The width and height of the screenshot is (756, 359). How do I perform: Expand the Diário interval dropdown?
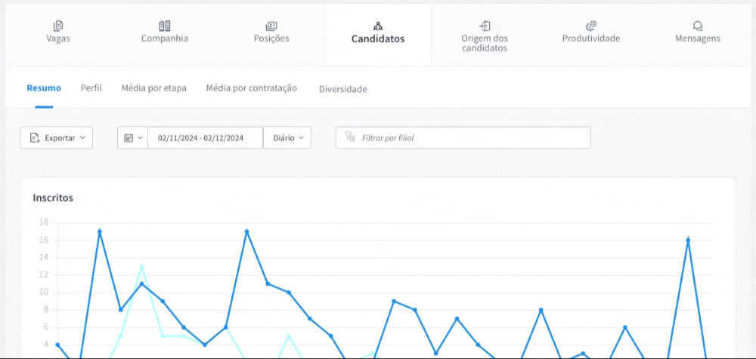(x=287, y=138)
